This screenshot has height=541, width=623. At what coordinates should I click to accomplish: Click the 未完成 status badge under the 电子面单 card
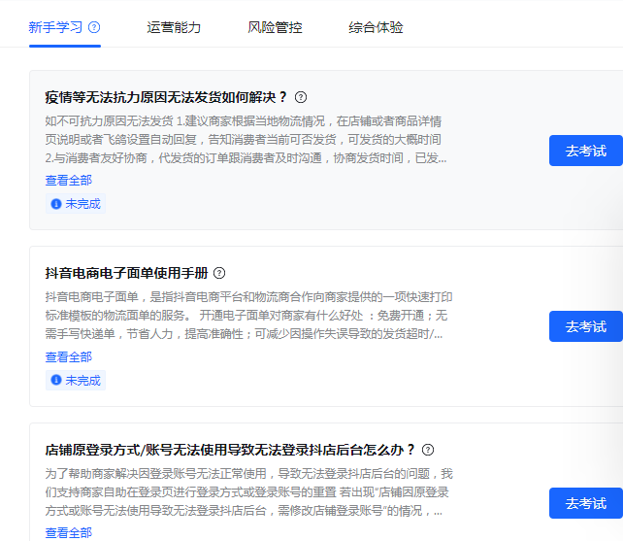click(76, 381)
